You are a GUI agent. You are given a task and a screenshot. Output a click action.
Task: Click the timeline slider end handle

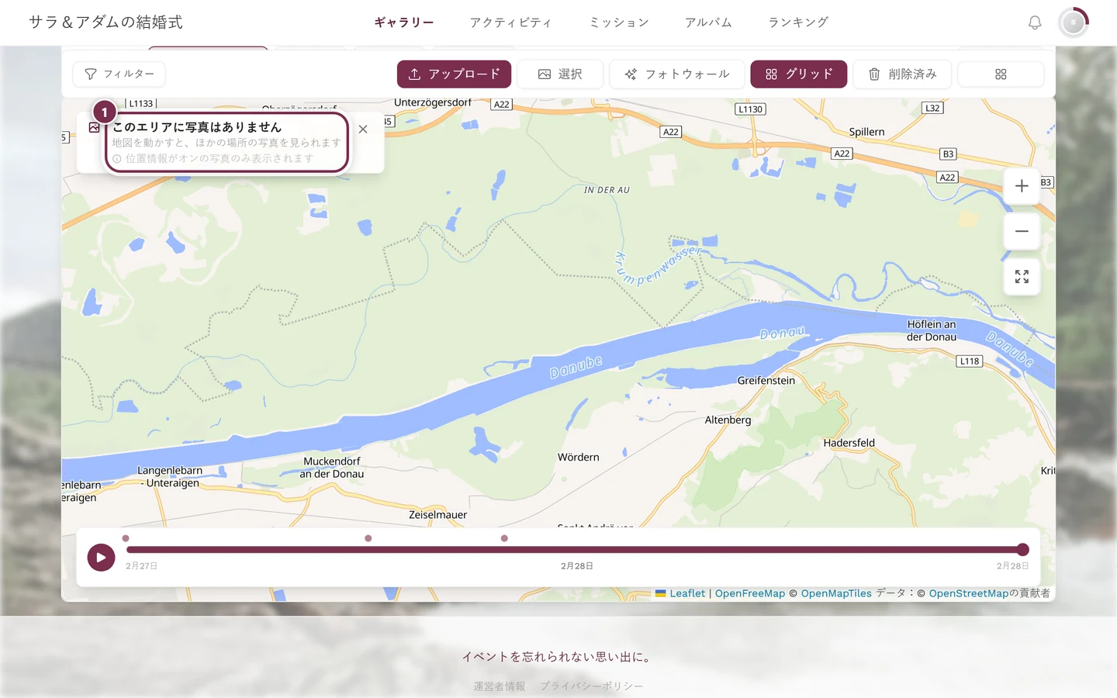[x=1023, y=550]
